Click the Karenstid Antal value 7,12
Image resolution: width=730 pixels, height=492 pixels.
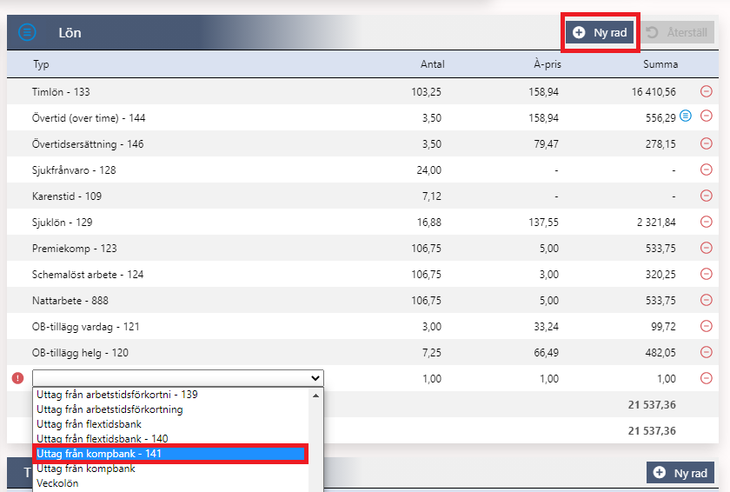tap(432, 196)
